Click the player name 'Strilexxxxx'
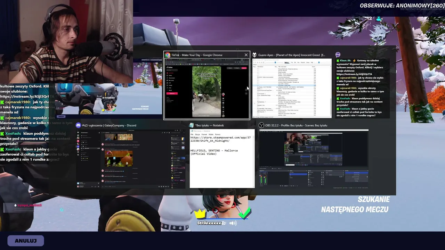This screenshot has height=250, width=445. click(x=209, y=223)
